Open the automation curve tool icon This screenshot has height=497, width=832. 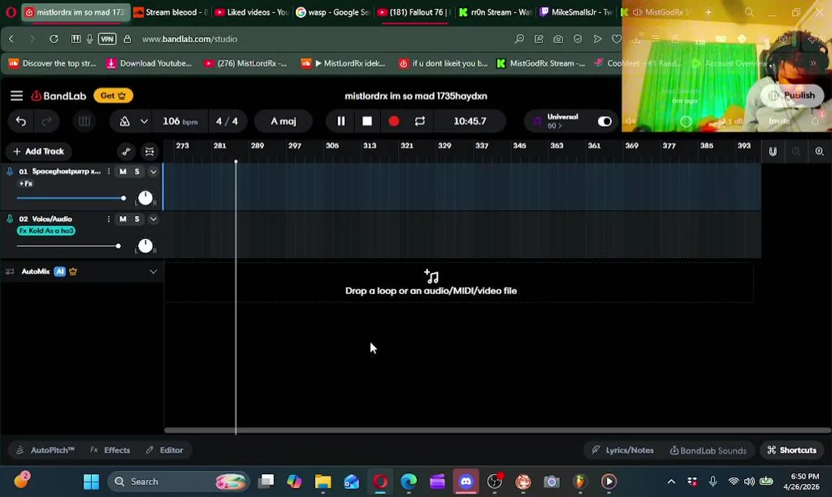126,151
